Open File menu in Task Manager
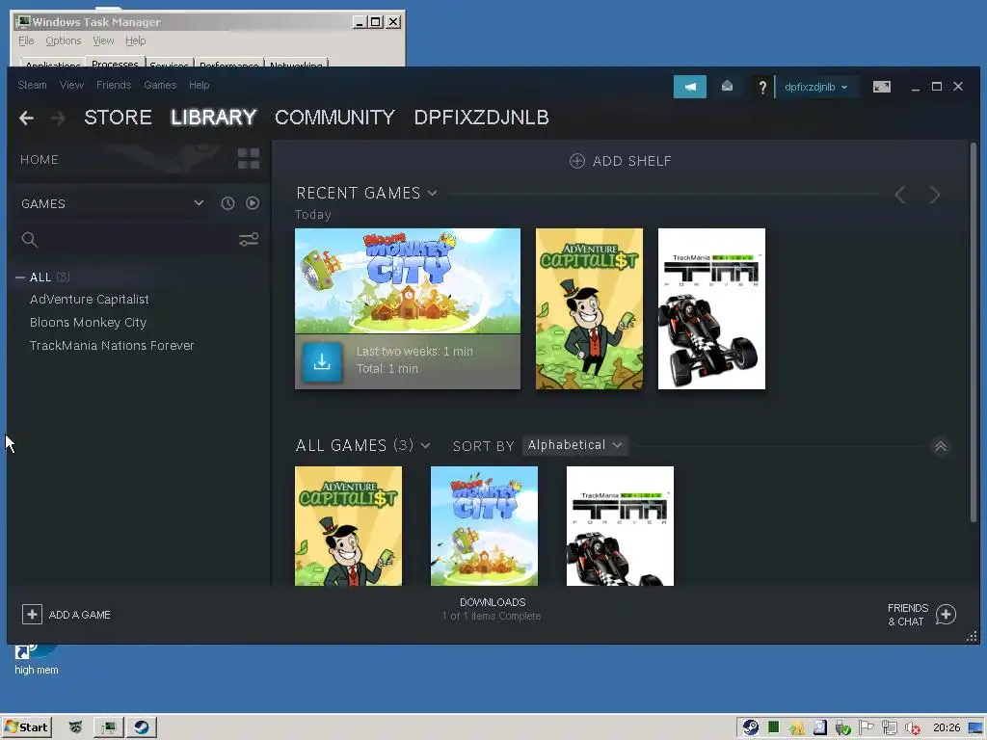The height and width of the screenshot is (740, 987). click(x=26, y=40)
